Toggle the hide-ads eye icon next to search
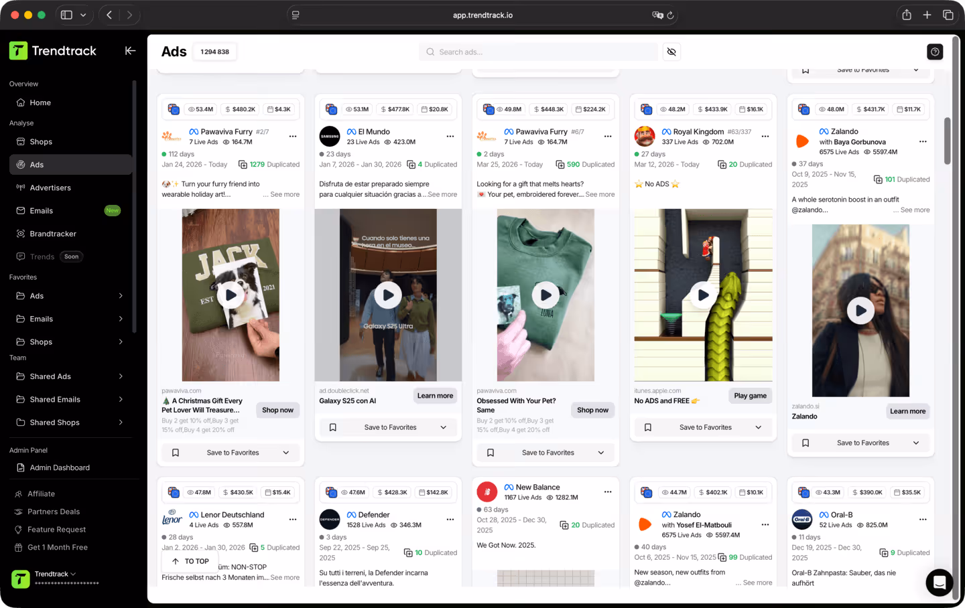The height and width of the screenshot is (608, 965). pos(671,52)
